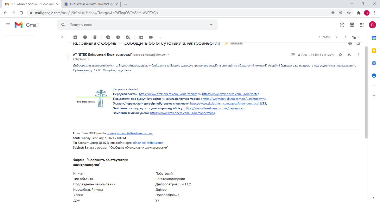Screen dimensions: 380x204
Task: Open the dtek-dnem.com.ua/ua/meter link
Action: pyautogui.click(x=231, y=94)
